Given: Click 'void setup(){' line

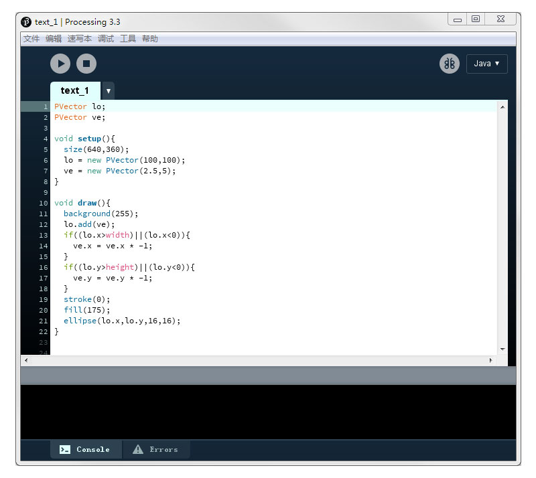Looking at the screenshot, I should pyautogui.click(x=84, y=139).
